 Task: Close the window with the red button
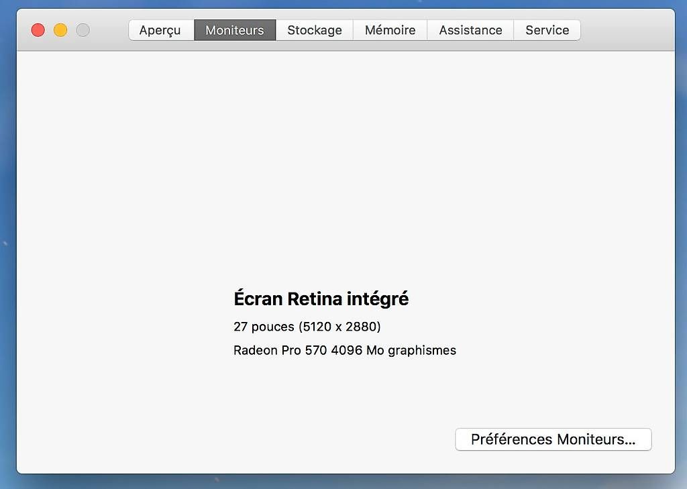[x=38, y=30]
